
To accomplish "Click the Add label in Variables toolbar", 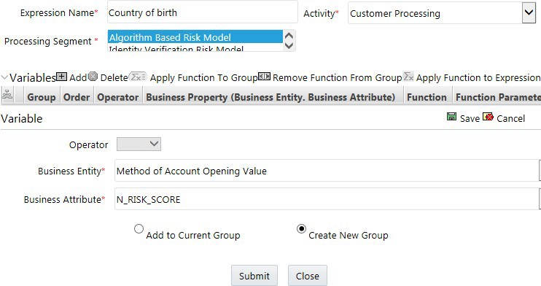I will pos(78,78).
